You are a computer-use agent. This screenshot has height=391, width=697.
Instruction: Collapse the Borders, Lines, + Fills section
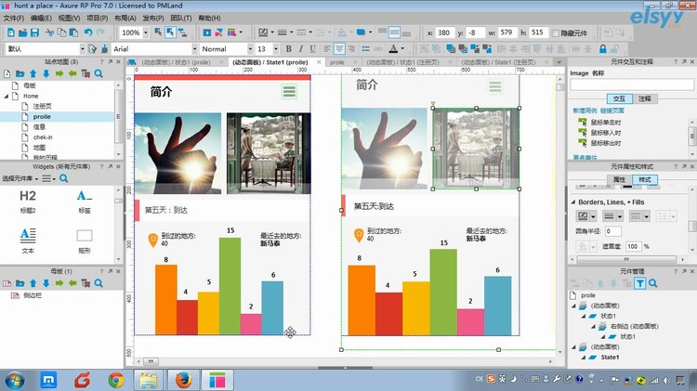pos(572,201)
